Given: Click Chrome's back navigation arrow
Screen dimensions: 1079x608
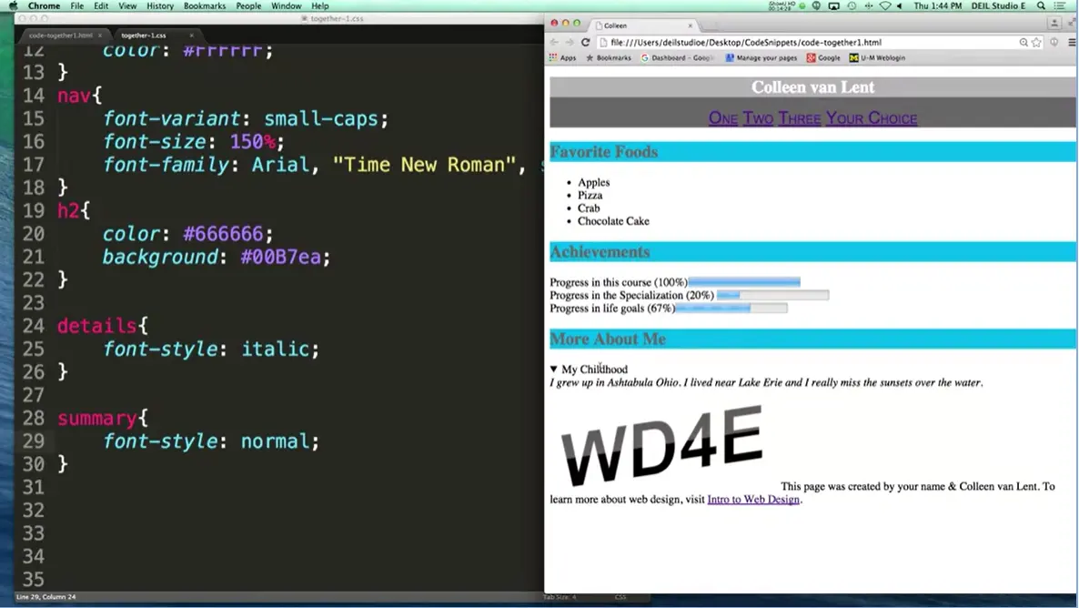Looking at the screenshot, I should [556, 42].
